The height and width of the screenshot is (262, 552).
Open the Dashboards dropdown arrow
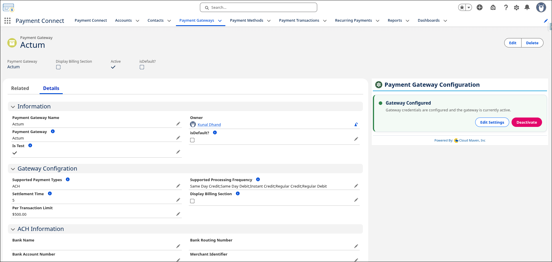click(x=445, y=21)
